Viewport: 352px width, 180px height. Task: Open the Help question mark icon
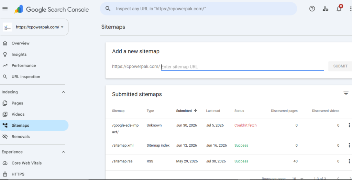coord(312,9)
